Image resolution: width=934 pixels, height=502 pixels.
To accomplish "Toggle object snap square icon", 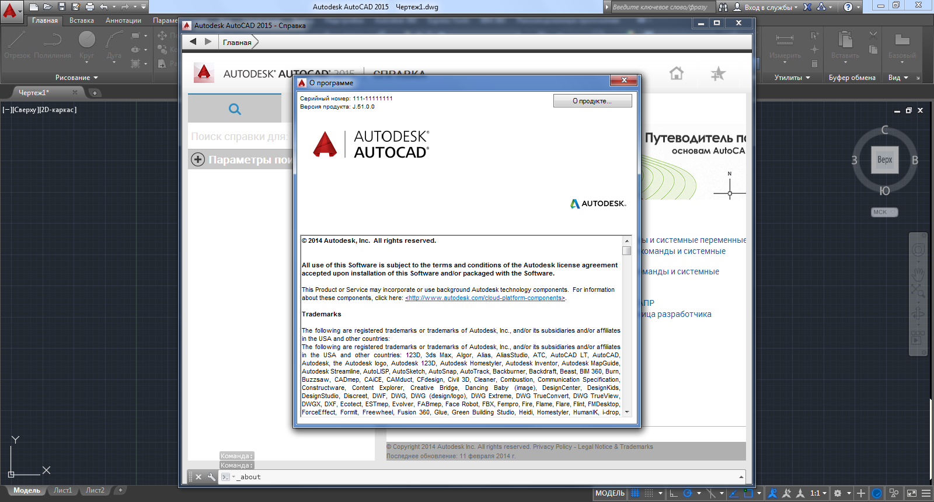I will click(x=748, y=493).
